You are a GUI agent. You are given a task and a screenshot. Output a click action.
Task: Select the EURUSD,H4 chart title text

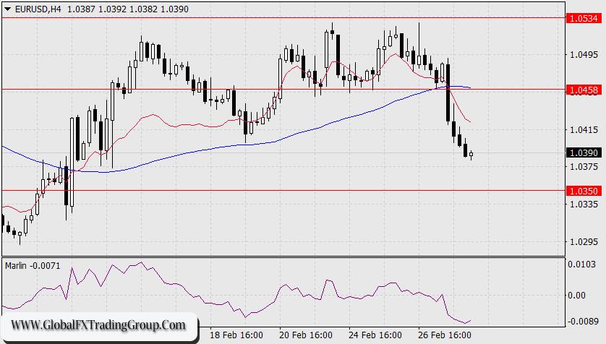(x=38, y=9)
